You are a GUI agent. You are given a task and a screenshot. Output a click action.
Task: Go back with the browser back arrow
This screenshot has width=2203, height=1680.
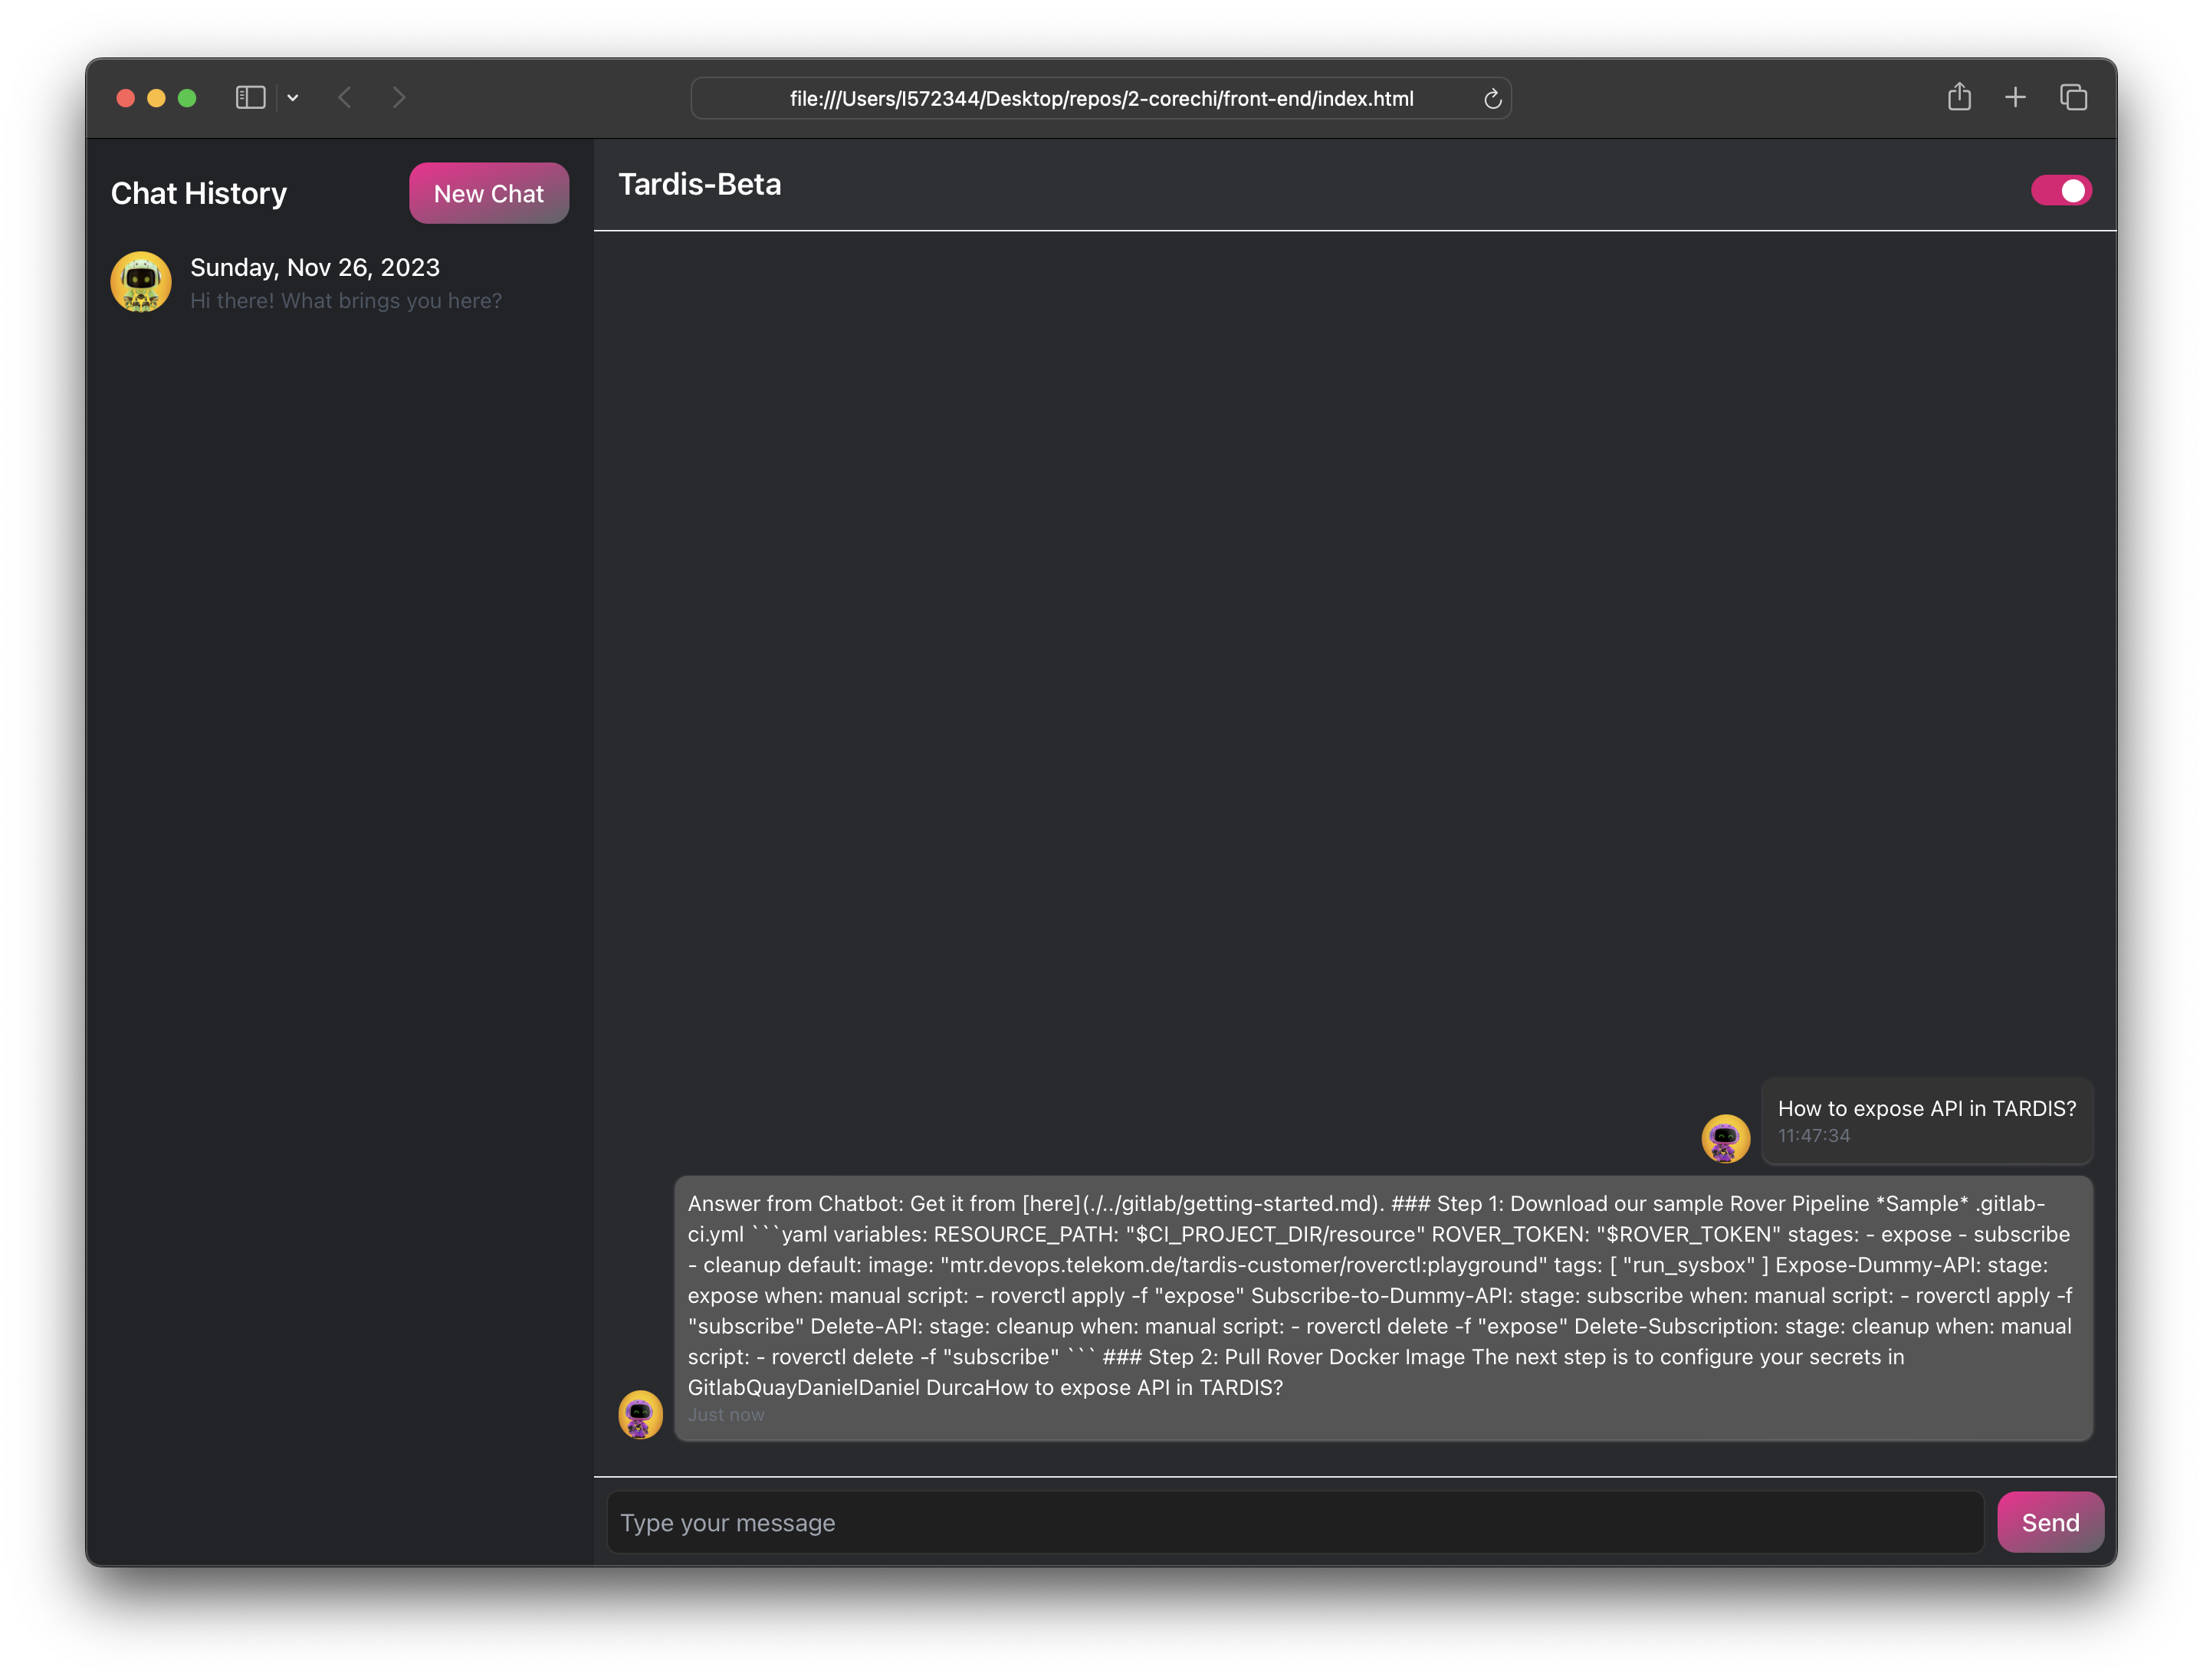[x=345, y=97]
